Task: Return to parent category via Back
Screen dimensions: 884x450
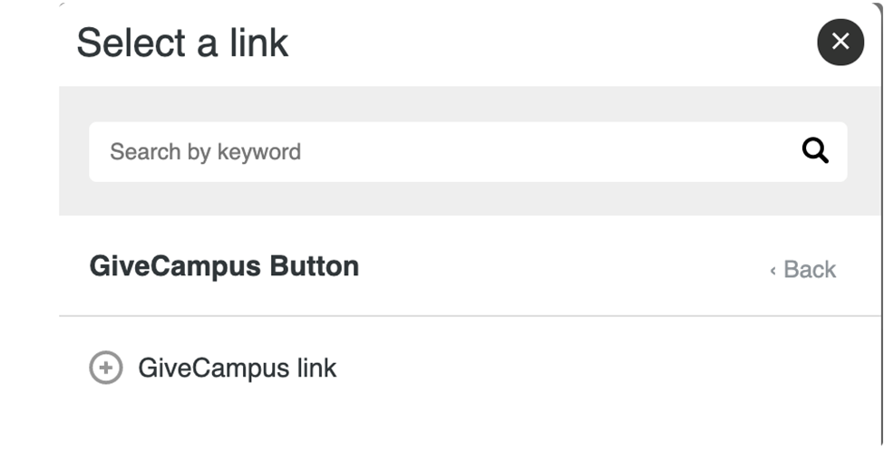Action: [802, 269]
